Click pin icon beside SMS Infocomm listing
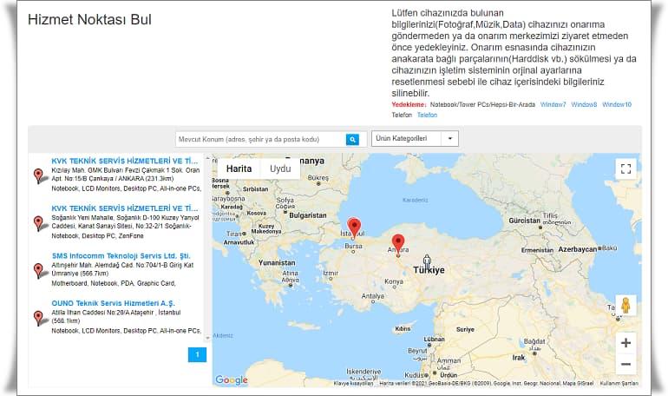The height and width of the screenshot is (396, 668). point(39,270)
